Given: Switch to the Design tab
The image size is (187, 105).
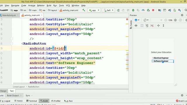Looking at the screenshot, I should pos(3,91).
